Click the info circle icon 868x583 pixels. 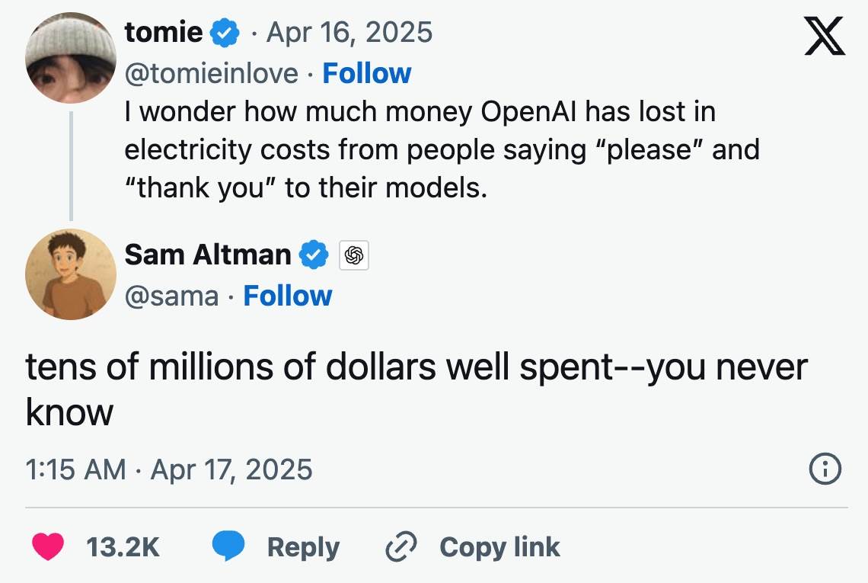pos(825,469)
